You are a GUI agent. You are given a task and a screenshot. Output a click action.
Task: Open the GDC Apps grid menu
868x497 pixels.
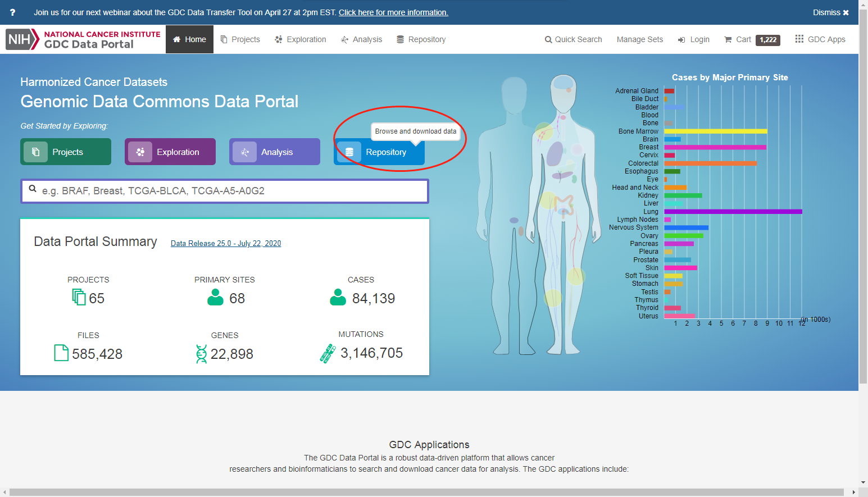820,39
